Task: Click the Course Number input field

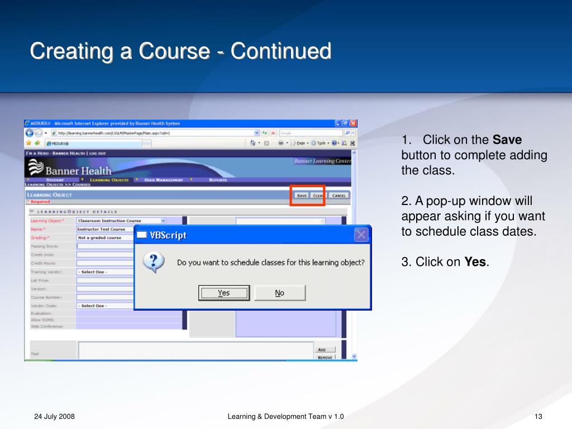Action: pyautogui.click(x=105, y=297)
